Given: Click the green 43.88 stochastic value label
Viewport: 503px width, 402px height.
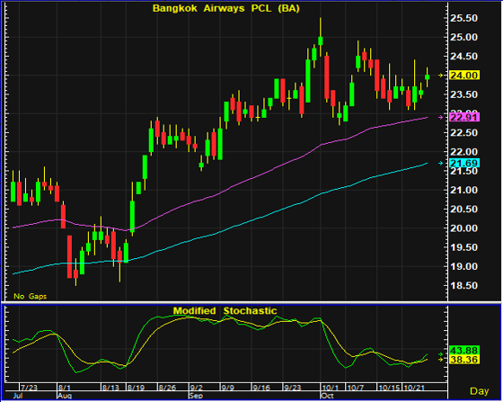Looking at the screenshot, I should pyautogui.click(x=463, y=350).
